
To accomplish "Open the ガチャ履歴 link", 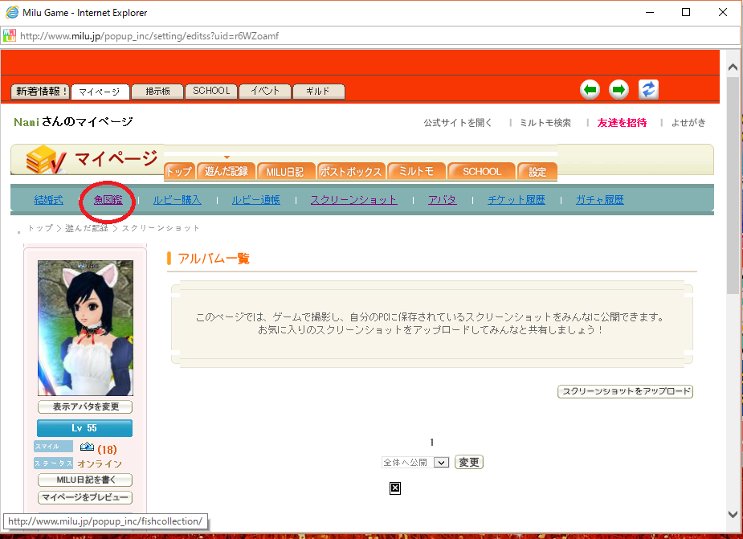I will tap(599, 200).
